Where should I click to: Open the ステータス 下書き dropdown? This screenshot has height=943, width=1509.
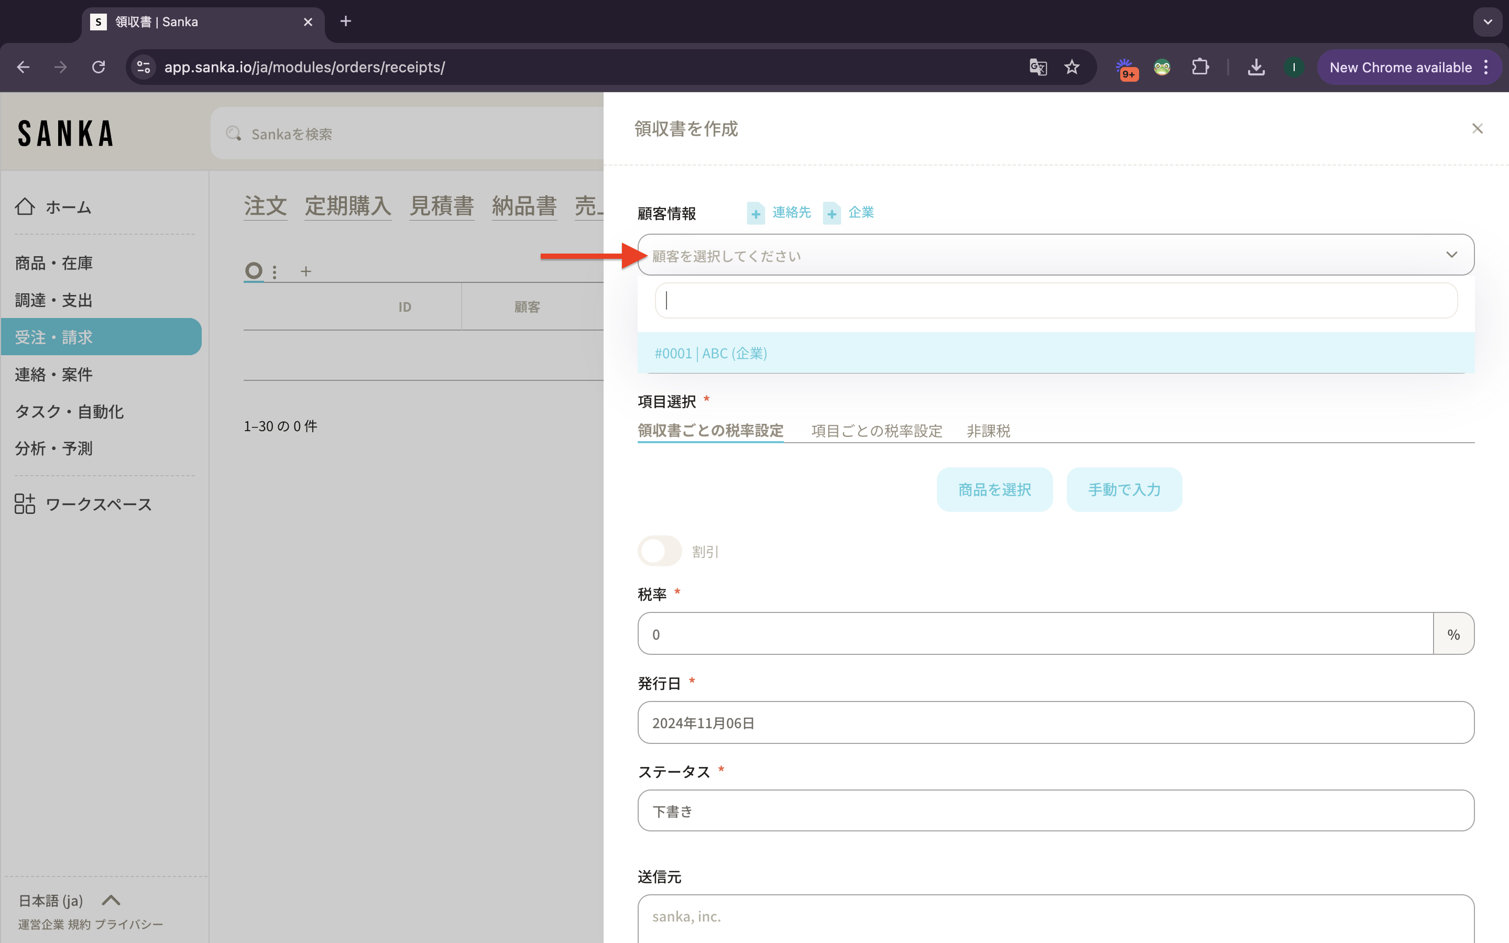[x=1056, y=811]
